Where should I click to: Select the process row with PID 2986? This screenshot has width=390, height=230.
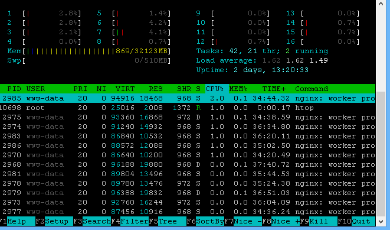(x=188, y=146)
